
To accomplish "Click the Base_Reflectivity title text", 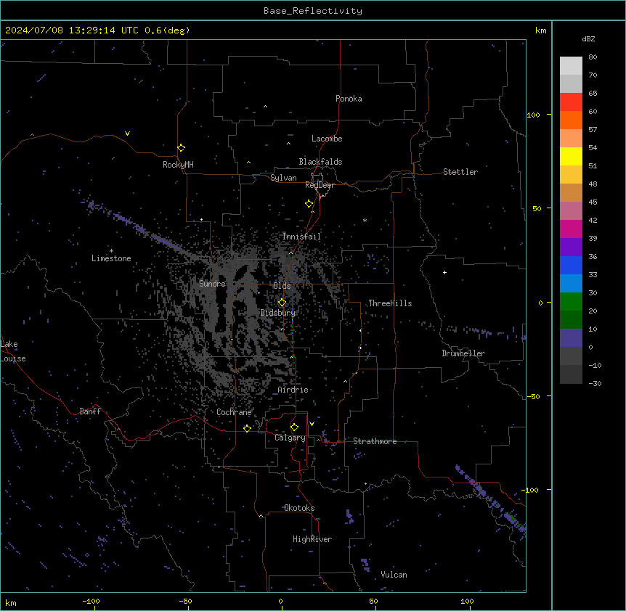I will pyautogui.click(x=313, y=11).
